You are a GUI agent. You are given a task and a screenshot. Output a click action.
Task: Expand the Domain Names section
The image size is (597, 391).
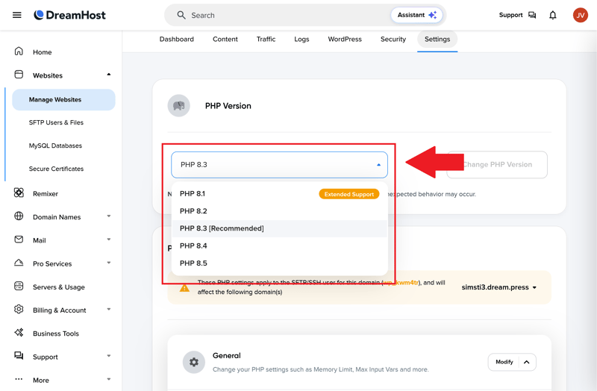point(109,216)
